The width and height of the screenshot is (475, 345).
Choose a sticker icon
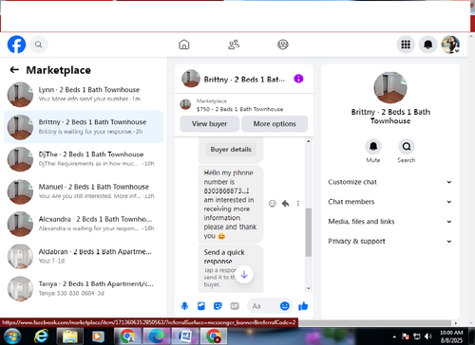click(218, 306)
